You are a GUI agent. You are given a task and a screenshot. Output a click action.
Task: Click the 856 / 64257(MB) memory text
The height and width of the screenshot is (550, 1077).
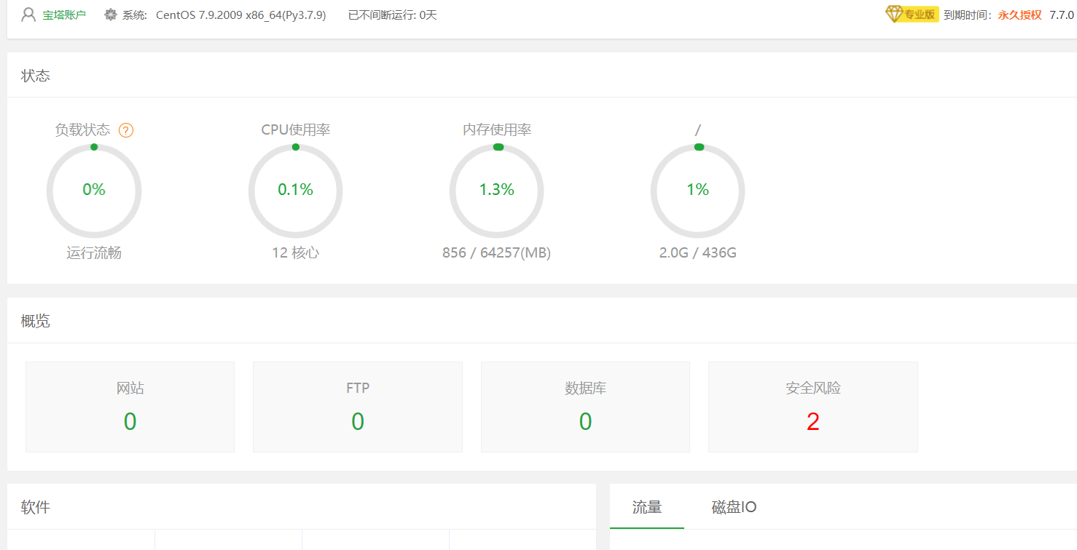tap(497, 253)
